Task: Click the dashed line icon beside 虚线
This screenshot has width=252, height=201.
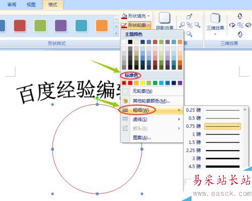Action: tap(125, 119)
